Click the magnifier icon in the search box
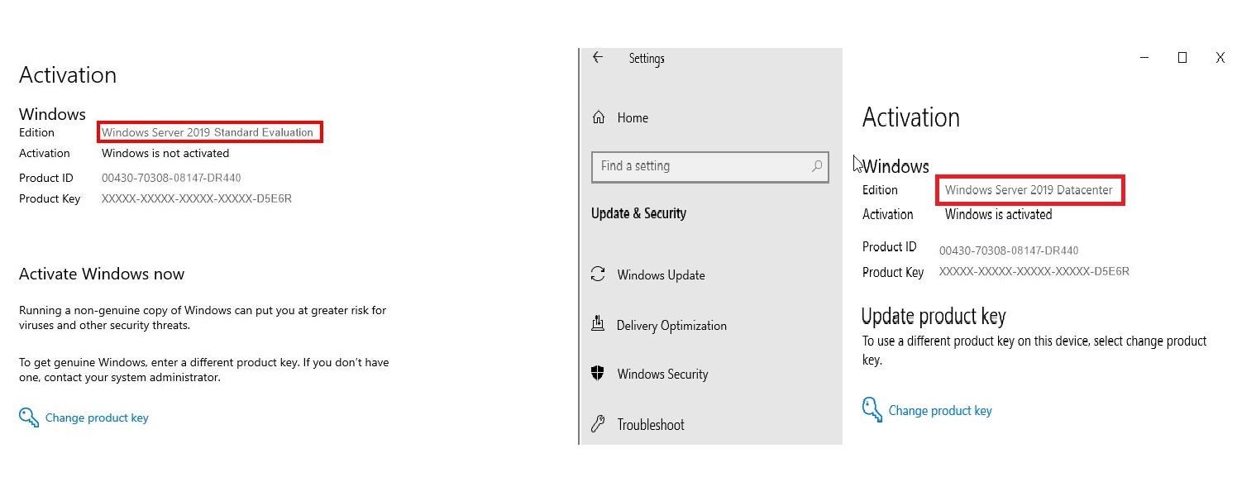 (x=816, y=166)
